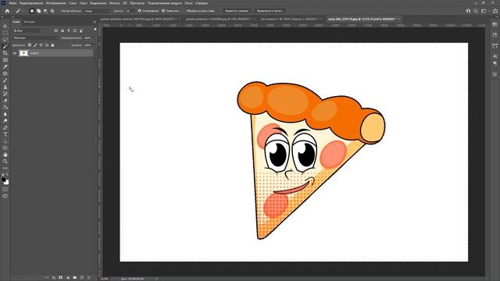
Task: Select the Gradient tool
Action: 5,108
